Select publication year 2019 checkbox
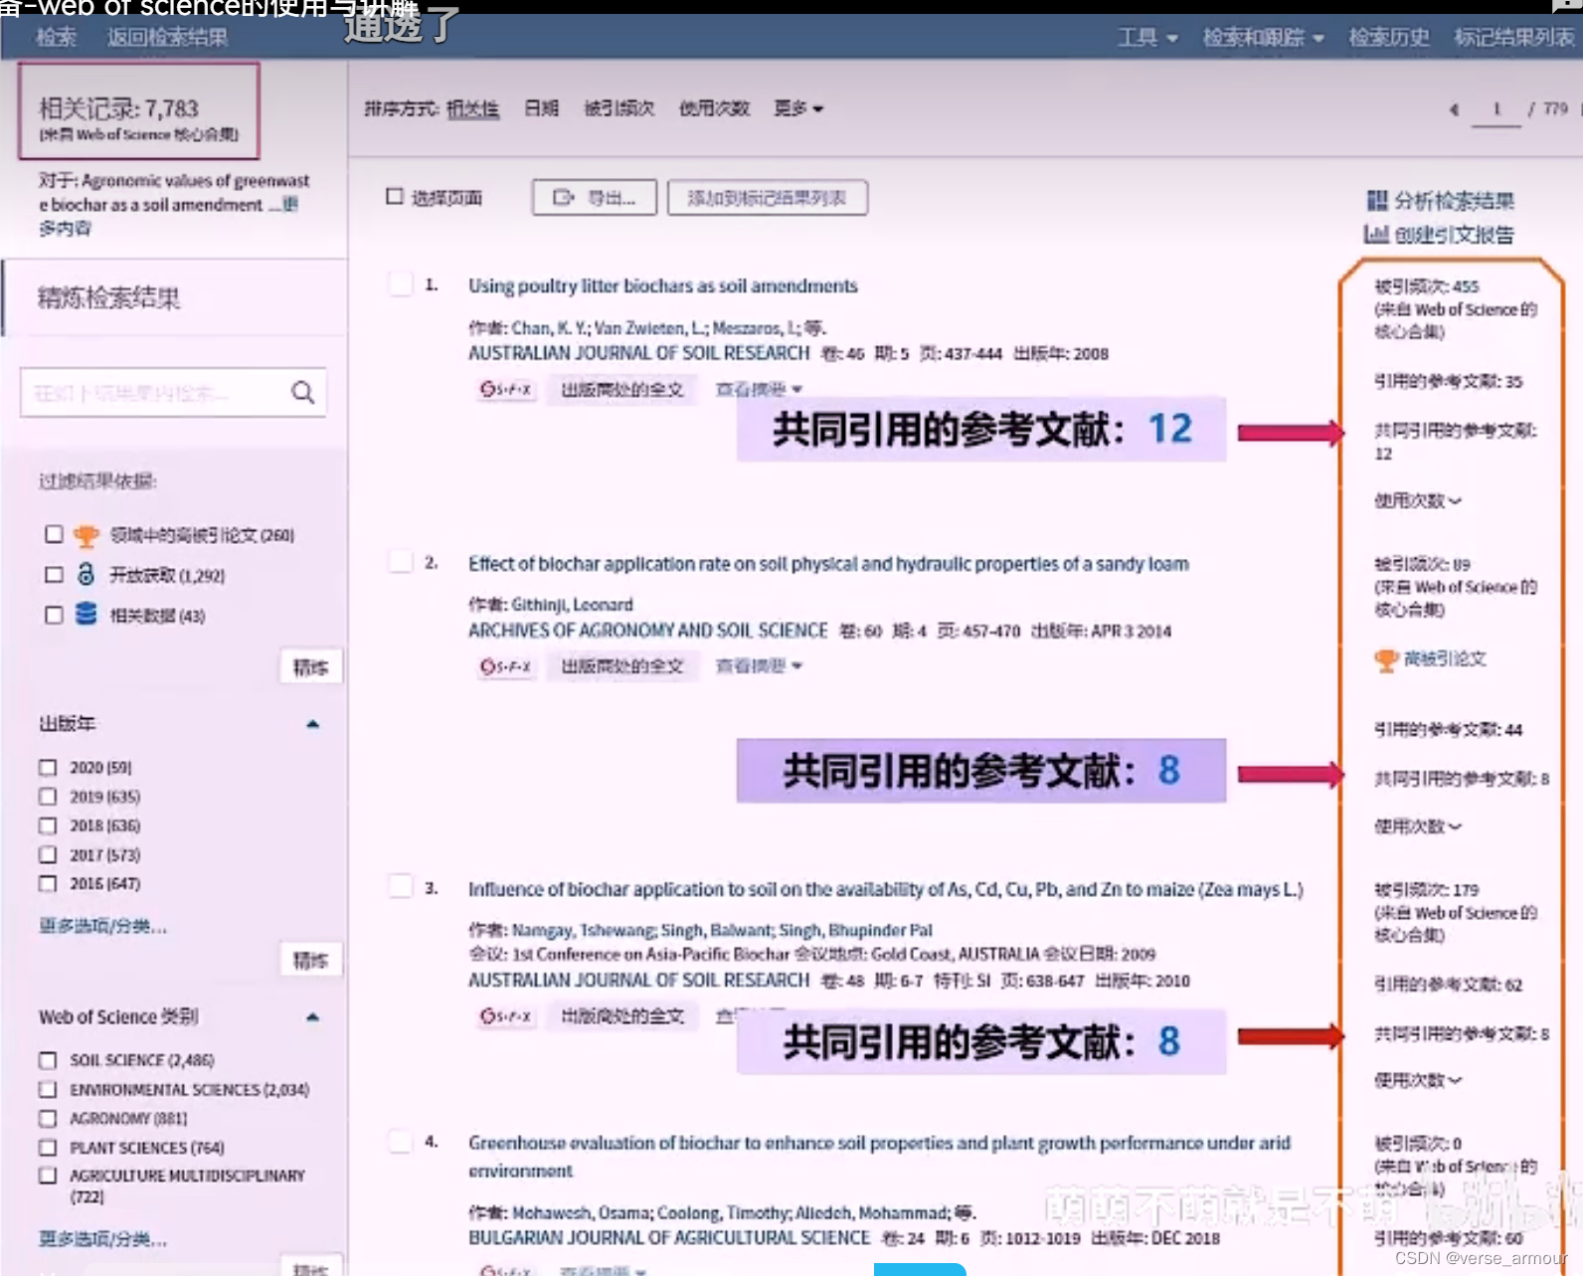The height and width of the screenshot is (1276, 1583). (48, 797)
